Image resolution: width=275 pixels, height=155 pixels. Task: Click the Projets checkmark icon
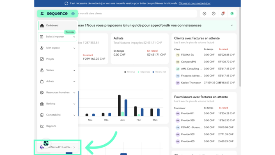pos(42,59)
